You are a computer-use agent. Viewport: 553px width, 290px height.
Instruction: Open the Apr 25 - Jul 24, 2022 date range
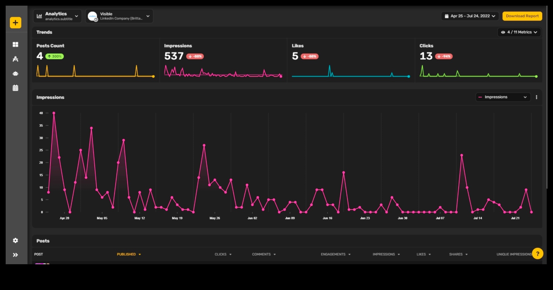pos(470,16)
